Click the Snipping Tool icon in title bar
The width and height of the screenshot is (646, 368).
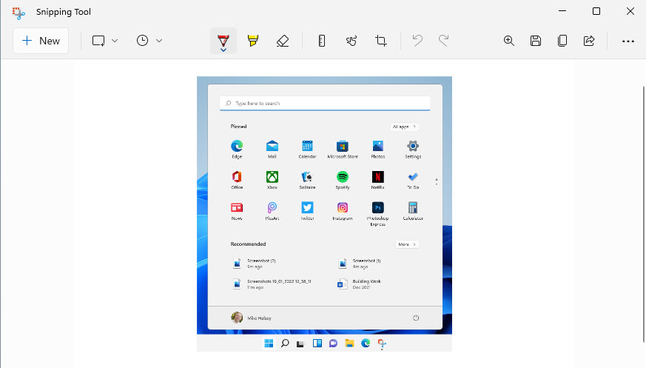(x=18, y=12)
